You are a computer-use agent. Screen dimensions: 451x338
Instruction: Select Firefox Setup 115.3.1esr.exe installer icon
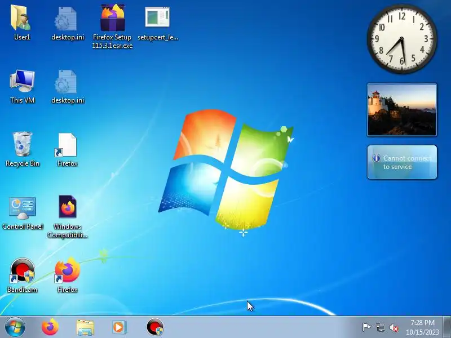tap(112, 18)
